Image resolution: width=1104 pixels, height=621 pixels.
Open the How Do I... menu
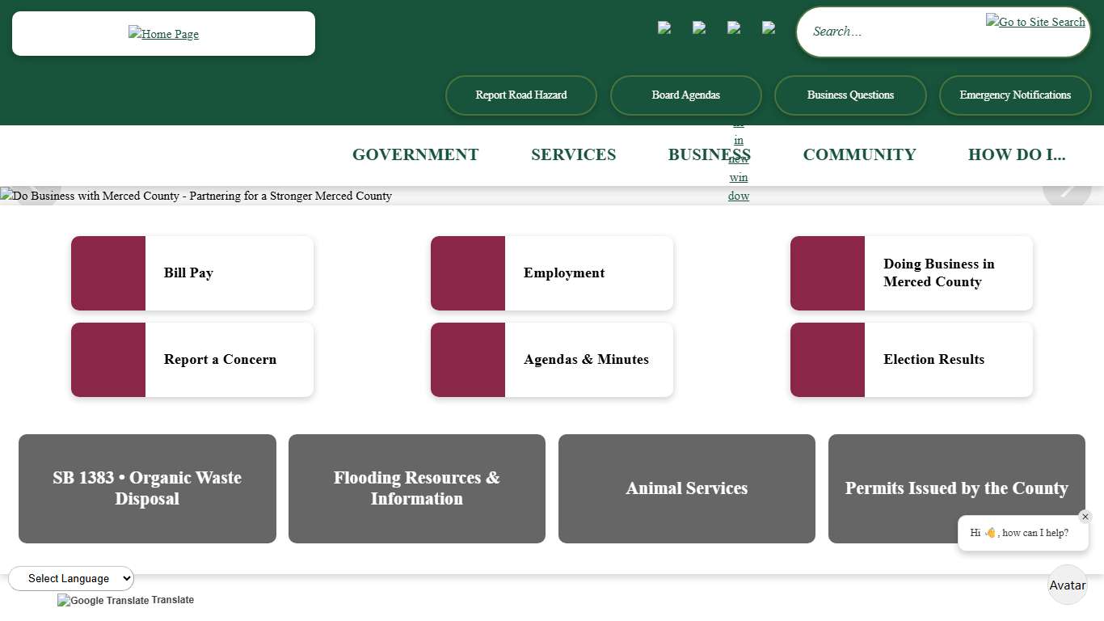(1016, 154)
